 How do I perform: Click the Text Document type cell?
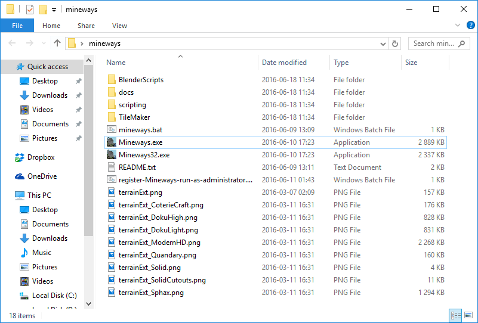click(x=357, y=167)
